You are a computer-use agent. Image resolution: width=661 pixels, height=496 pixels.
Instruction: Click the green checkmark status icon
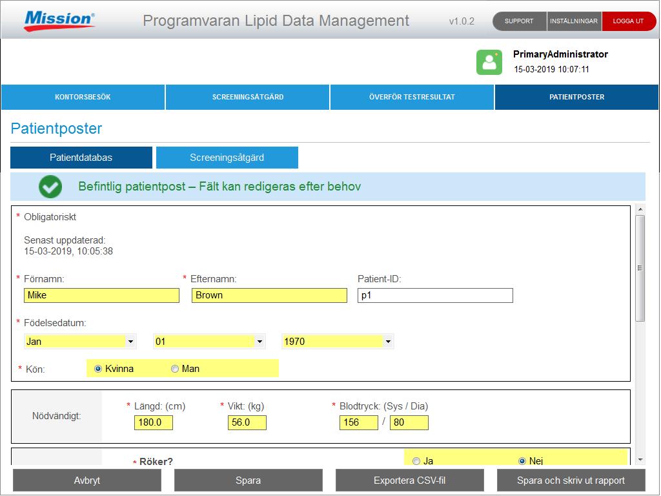[50, 187]
